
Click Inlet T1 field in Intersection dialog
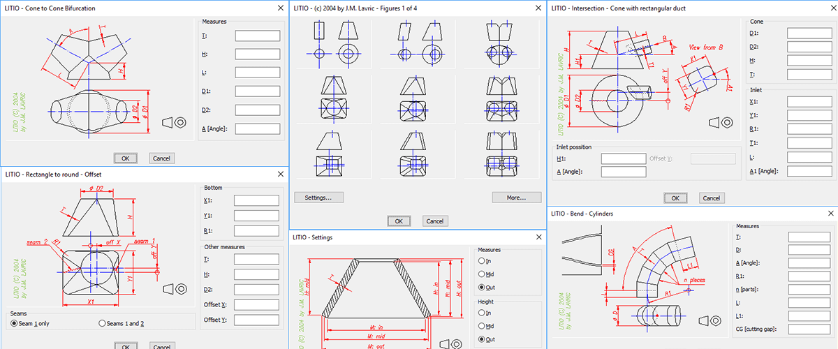tap(809, 144)
